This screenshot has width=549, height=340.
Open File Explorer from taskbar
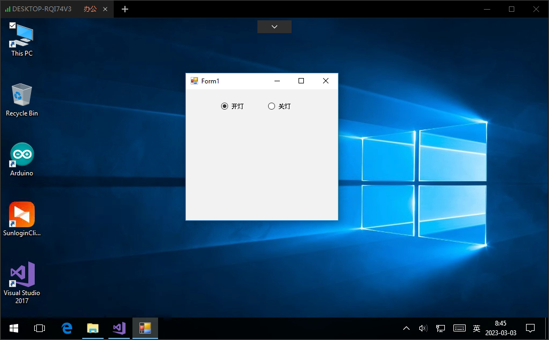(x=93, y=328)
